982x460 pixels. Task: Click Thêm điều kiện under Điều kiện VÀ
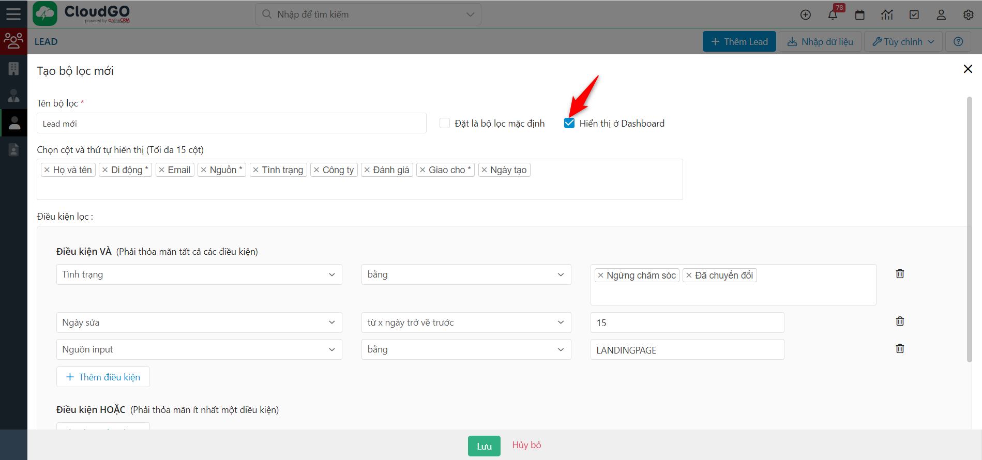(x=103, y=377)
